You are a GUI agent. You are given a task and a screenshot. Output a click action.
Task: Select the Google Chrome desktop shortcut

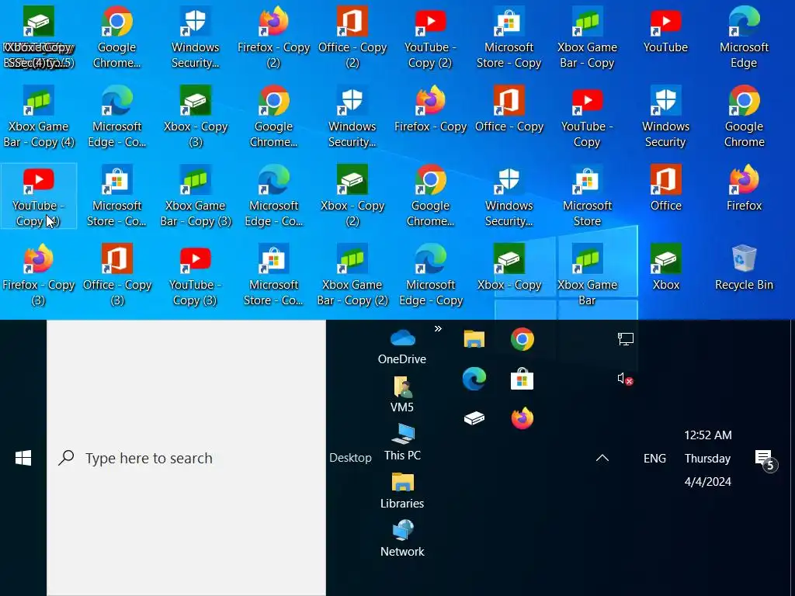tap(744, 116)
